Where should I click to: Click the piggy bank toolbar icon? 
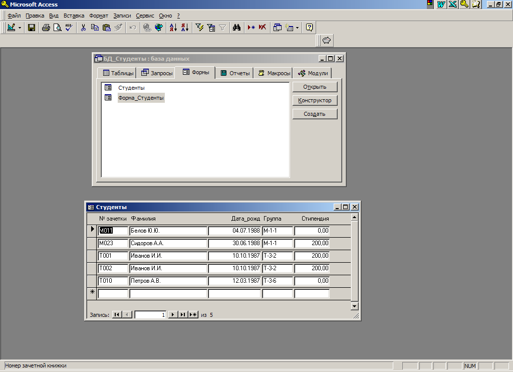pyautogui.click(x=327, y=40)
